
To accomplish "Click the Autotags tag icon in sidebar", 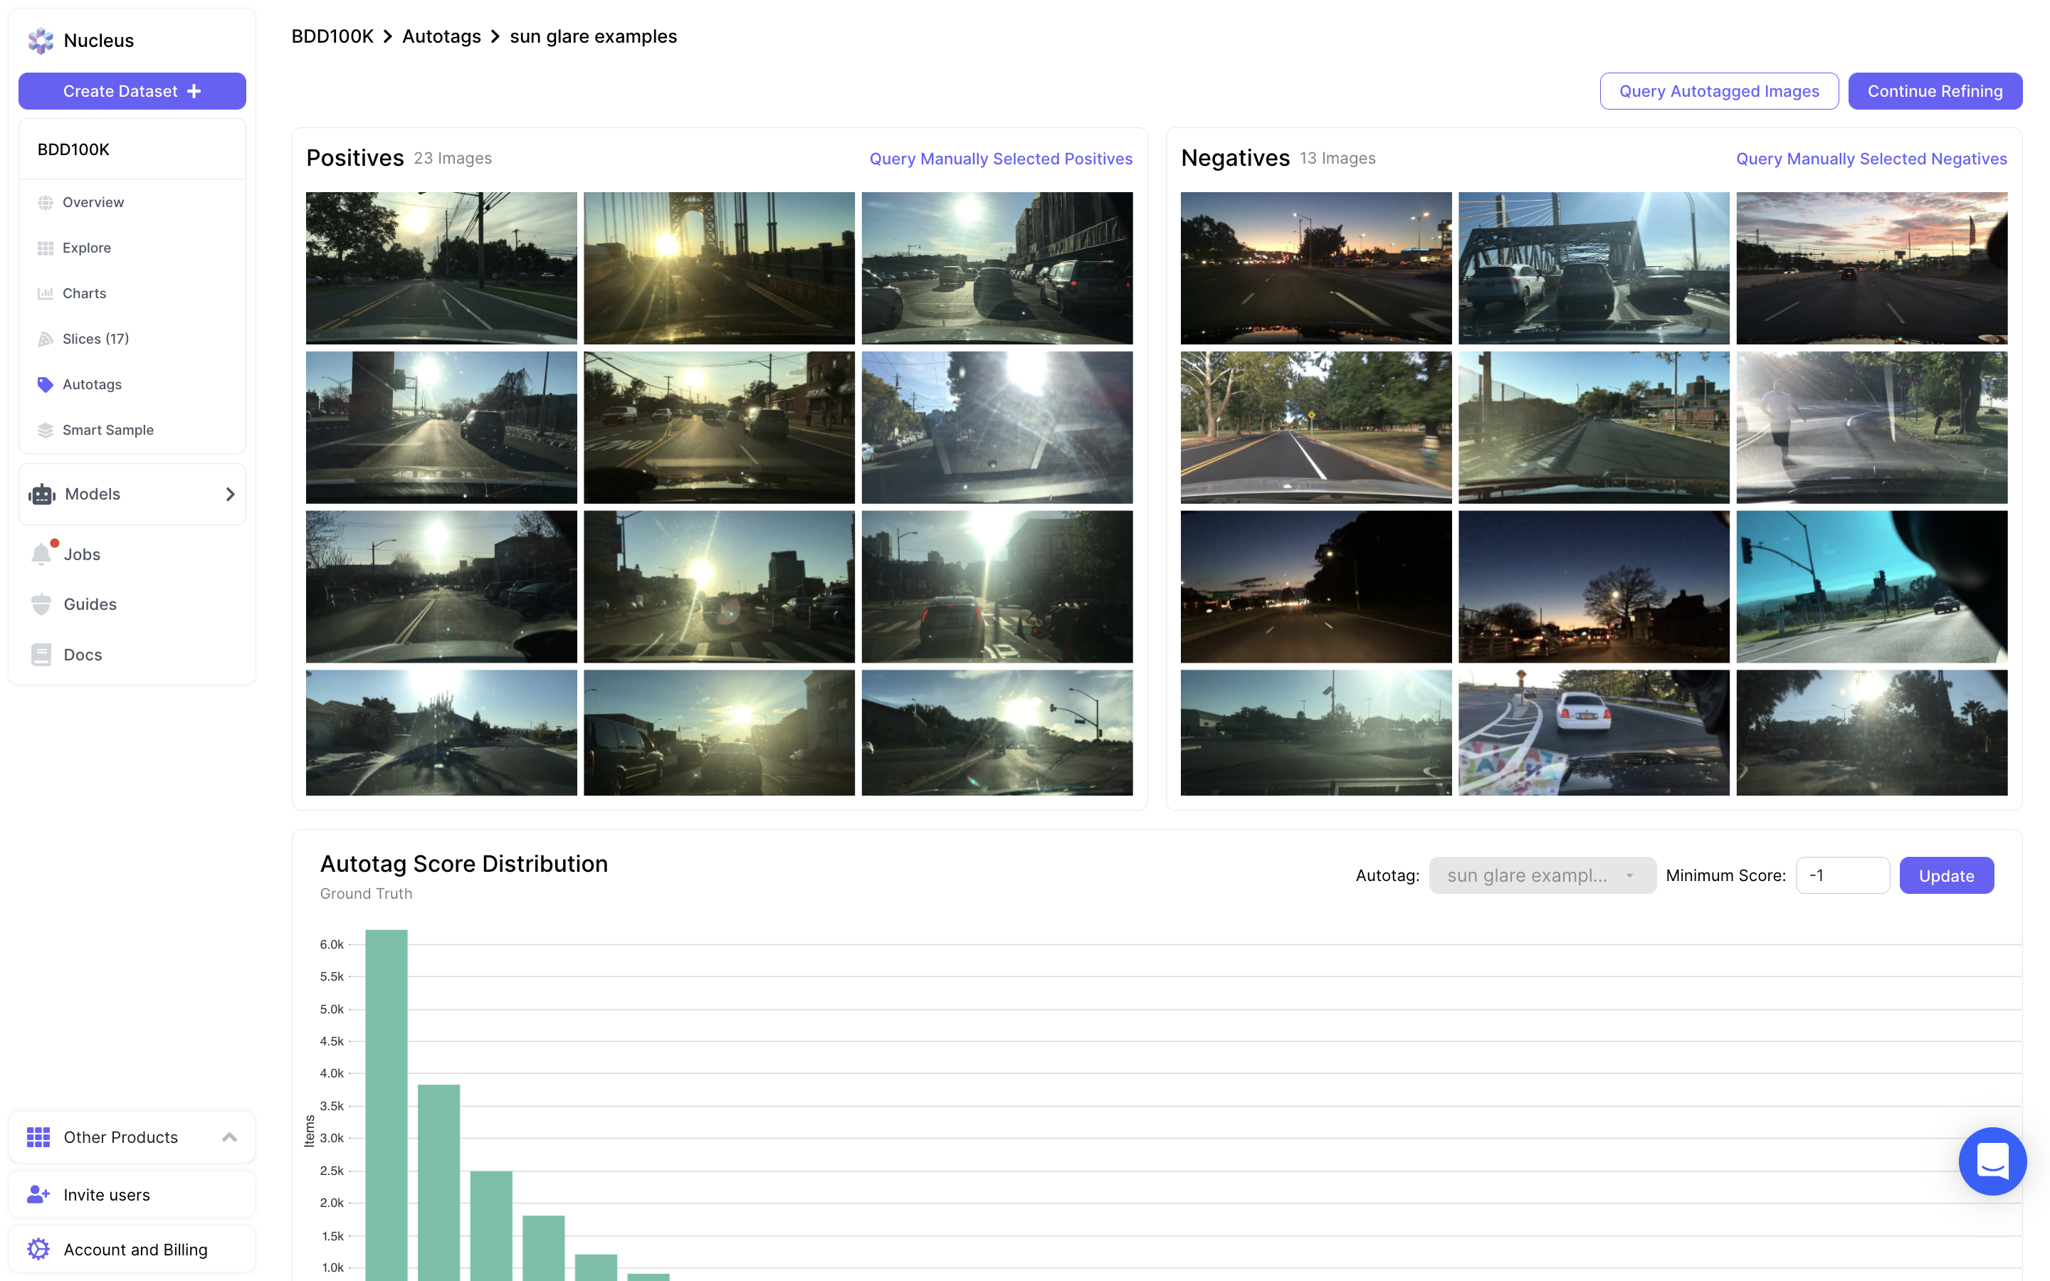I will tap(45, 384).
